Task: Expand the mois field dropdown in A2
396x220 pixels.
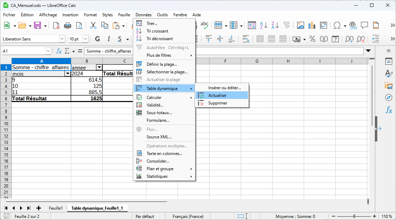Action: pos(68,74)
